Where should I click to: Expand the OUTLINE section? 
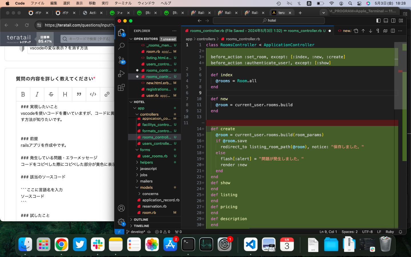pos(154,220)
